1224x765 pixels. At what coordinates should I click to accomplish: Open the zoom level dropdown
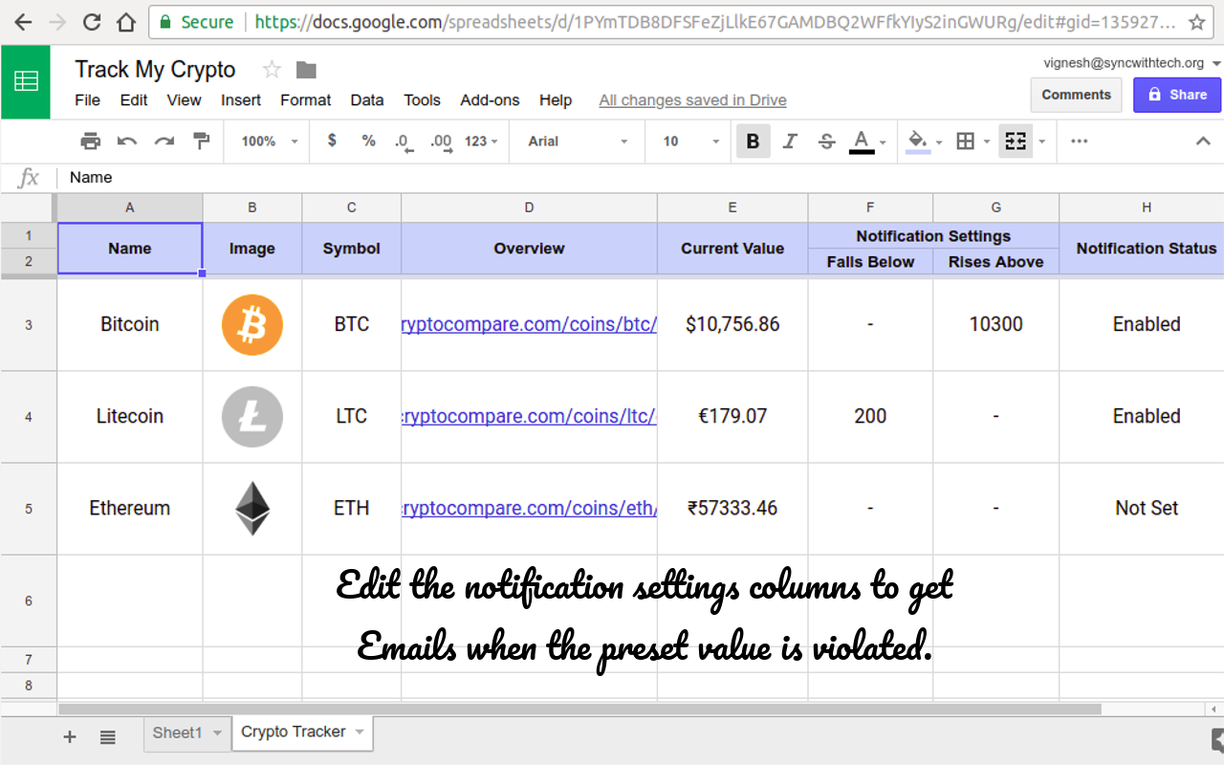[266, 141]
